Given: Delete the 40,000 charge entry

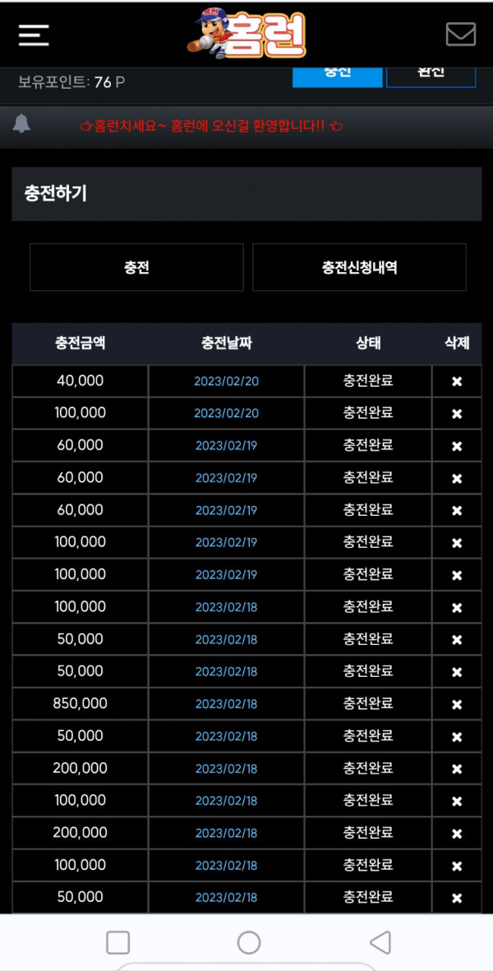Looking at the screenshot, I should pyautogui.click(x=457, y=381).
